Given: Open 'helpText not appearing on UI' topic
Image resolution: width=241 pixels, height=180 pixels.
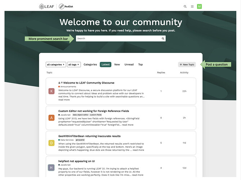Looking at the screenshot, I should tap(76, 161).
